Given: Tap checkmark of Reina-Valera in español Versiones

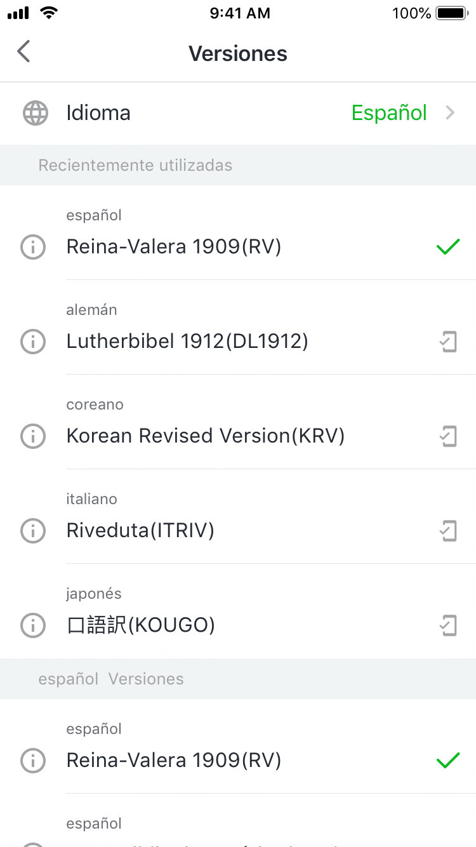Looking at the screenshot, I should click(x=448, y=760).
